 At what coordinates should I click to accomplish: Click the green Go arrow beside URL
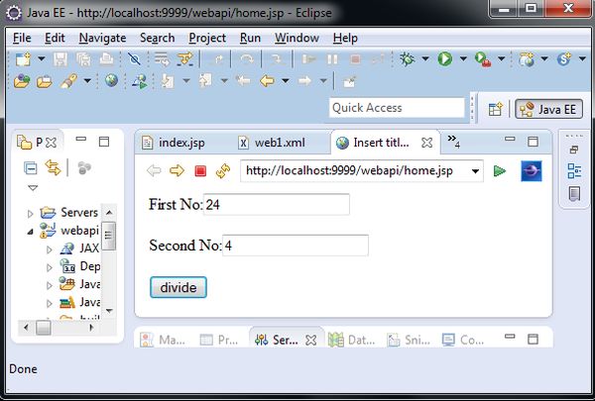click(500, 171)
